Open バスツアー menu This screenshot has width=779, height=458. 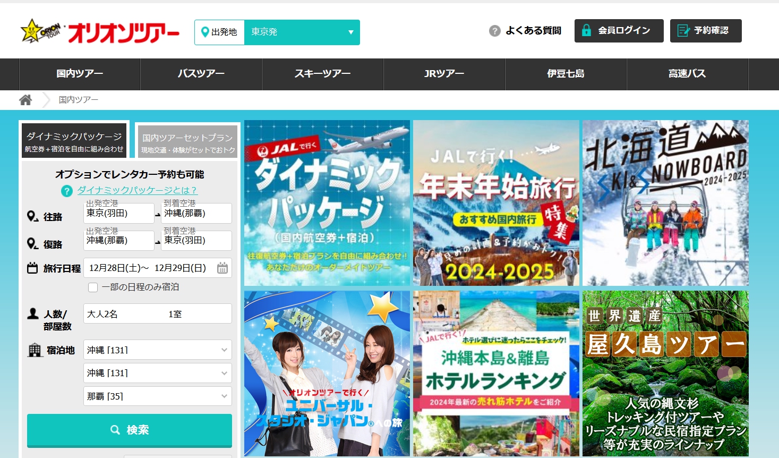pyautogui.click(x=201, y=74)
